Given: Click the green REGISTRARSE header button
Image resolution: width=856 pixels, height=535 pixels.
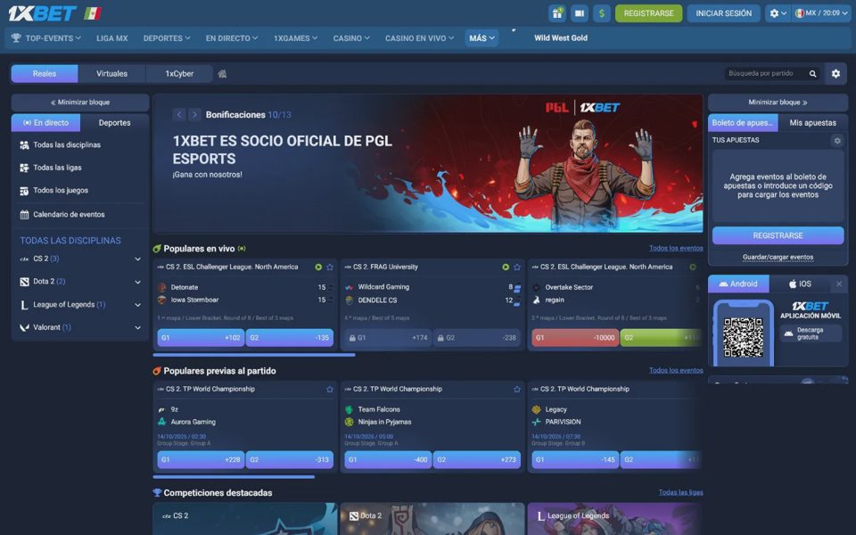Looking at the screenshot, I should tap(648, 13).
